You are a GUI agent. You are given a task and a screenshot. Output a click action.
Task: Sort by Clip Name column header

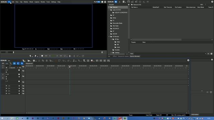[134, 7]
